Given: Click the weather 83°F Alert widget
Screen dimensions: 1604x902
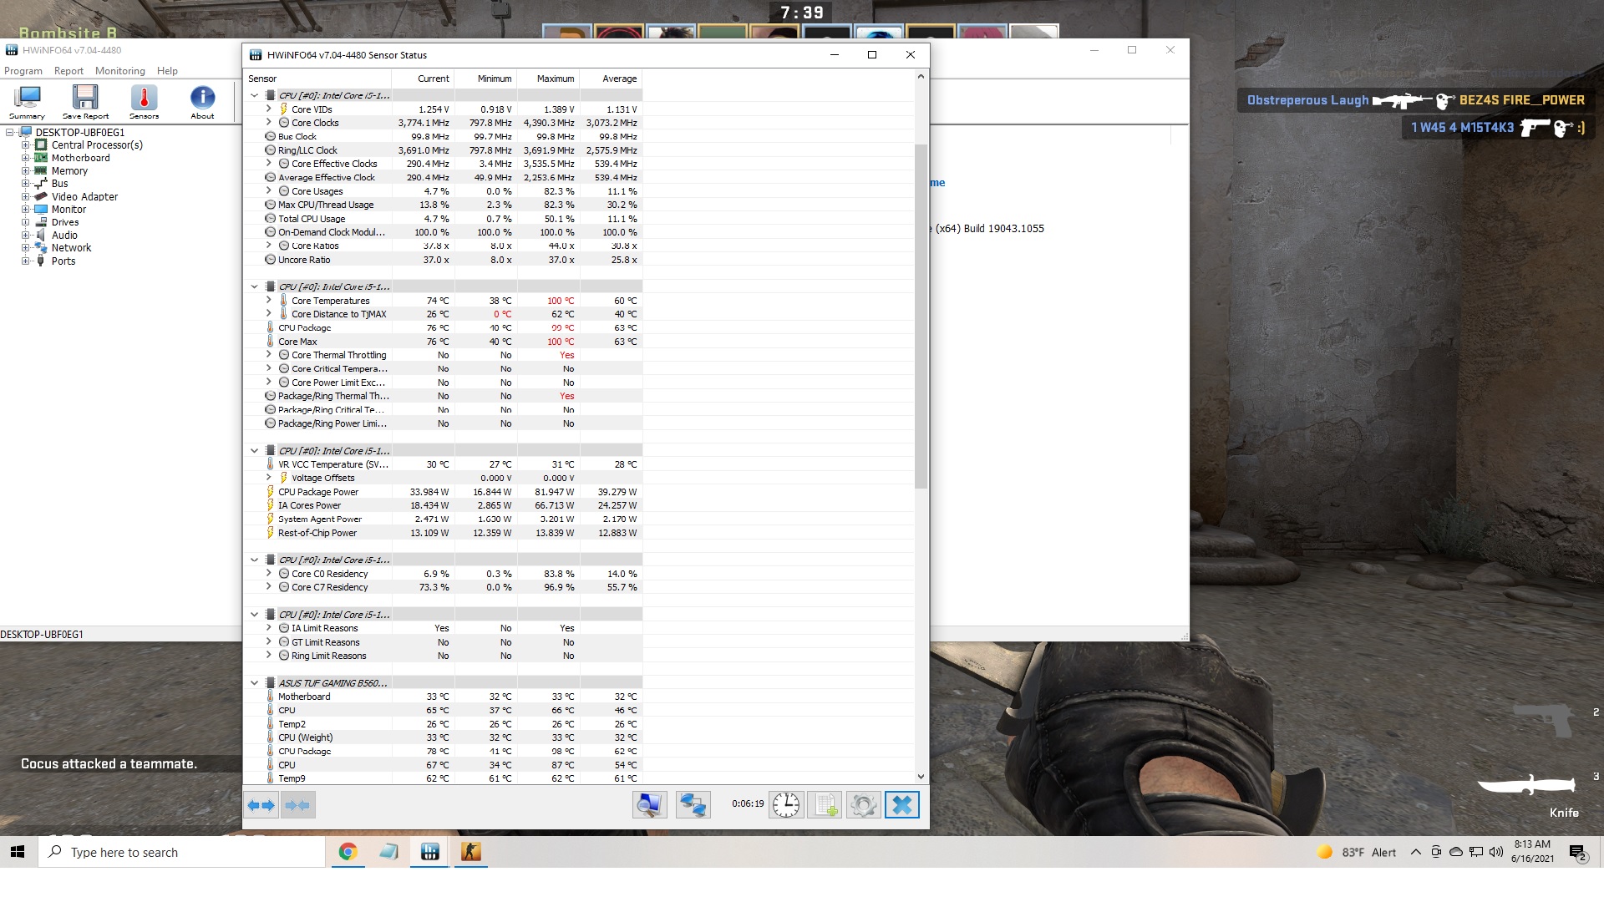Looking at the screenshot, I should 1356,853.
